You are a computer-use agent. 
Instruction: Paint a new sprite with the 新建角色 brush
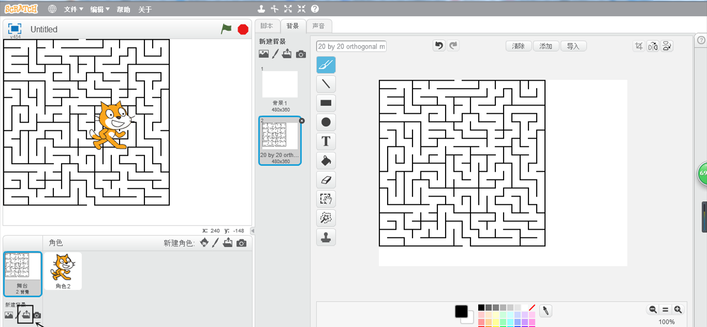(x=216, y=243)
